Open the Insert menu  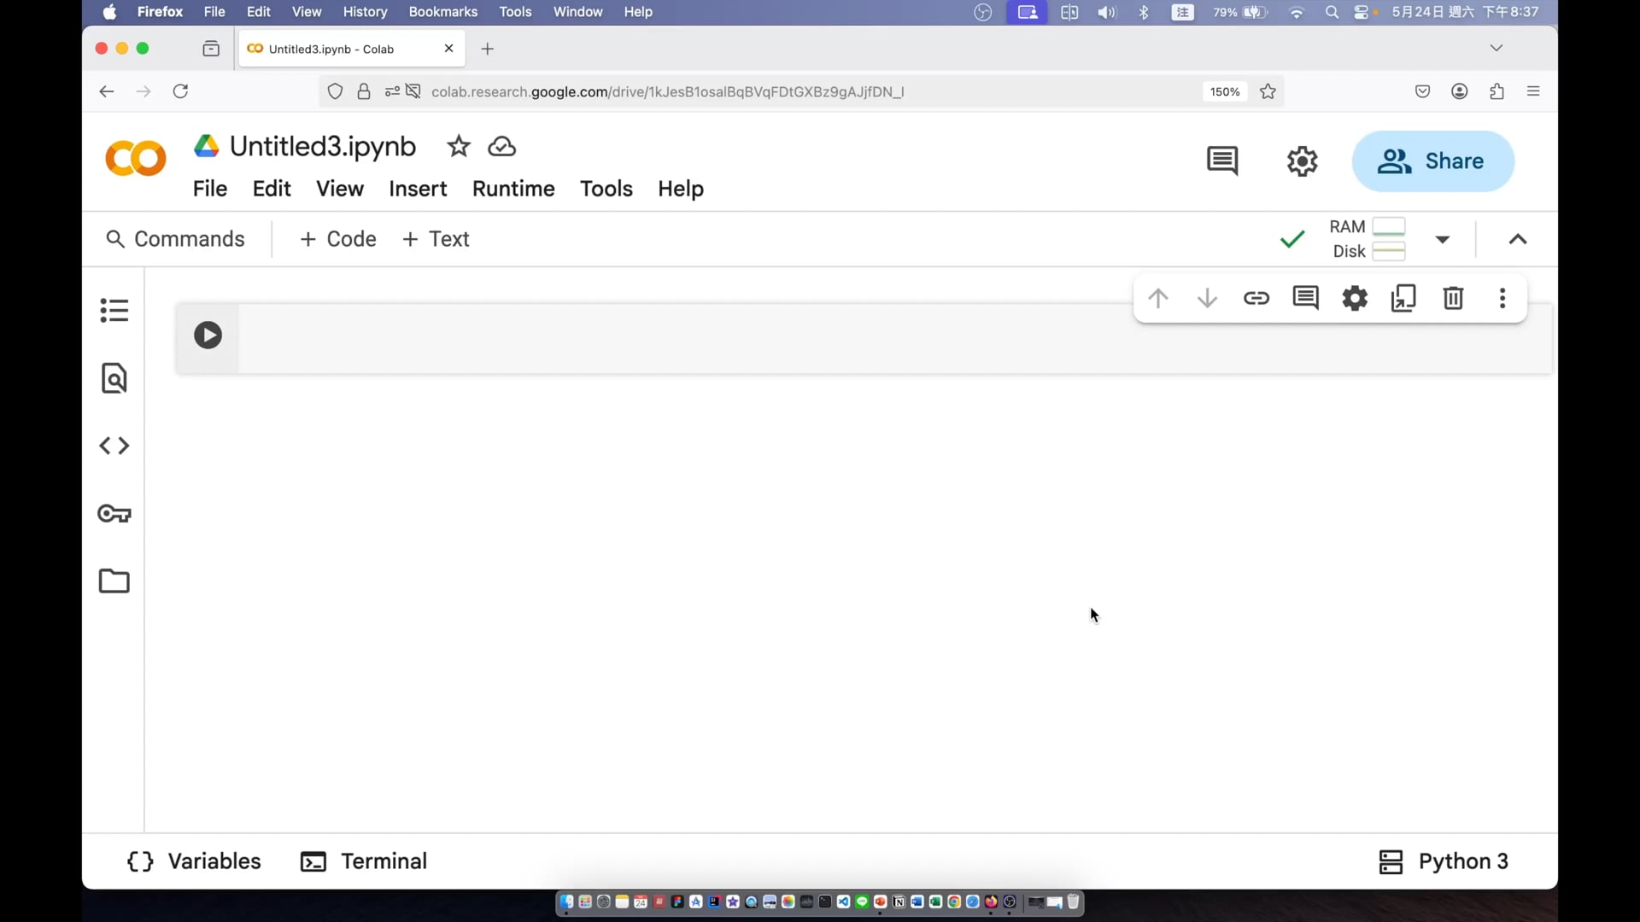(418, 189)
